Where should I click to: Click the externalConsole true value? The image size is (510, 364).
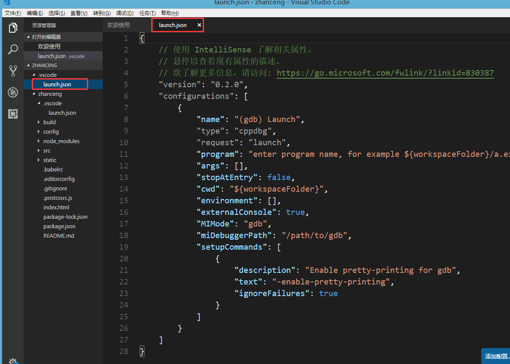click(x=295, y=212)
